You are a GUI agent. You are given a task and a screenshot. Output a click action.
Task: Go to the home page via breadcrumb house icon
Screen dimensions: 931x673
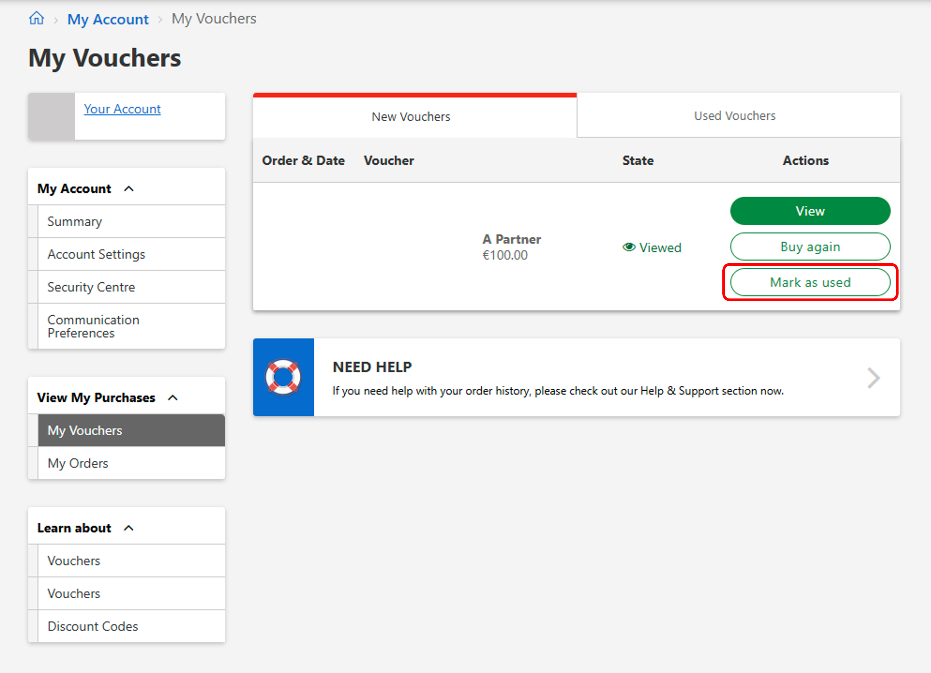(x=37, y=19)
